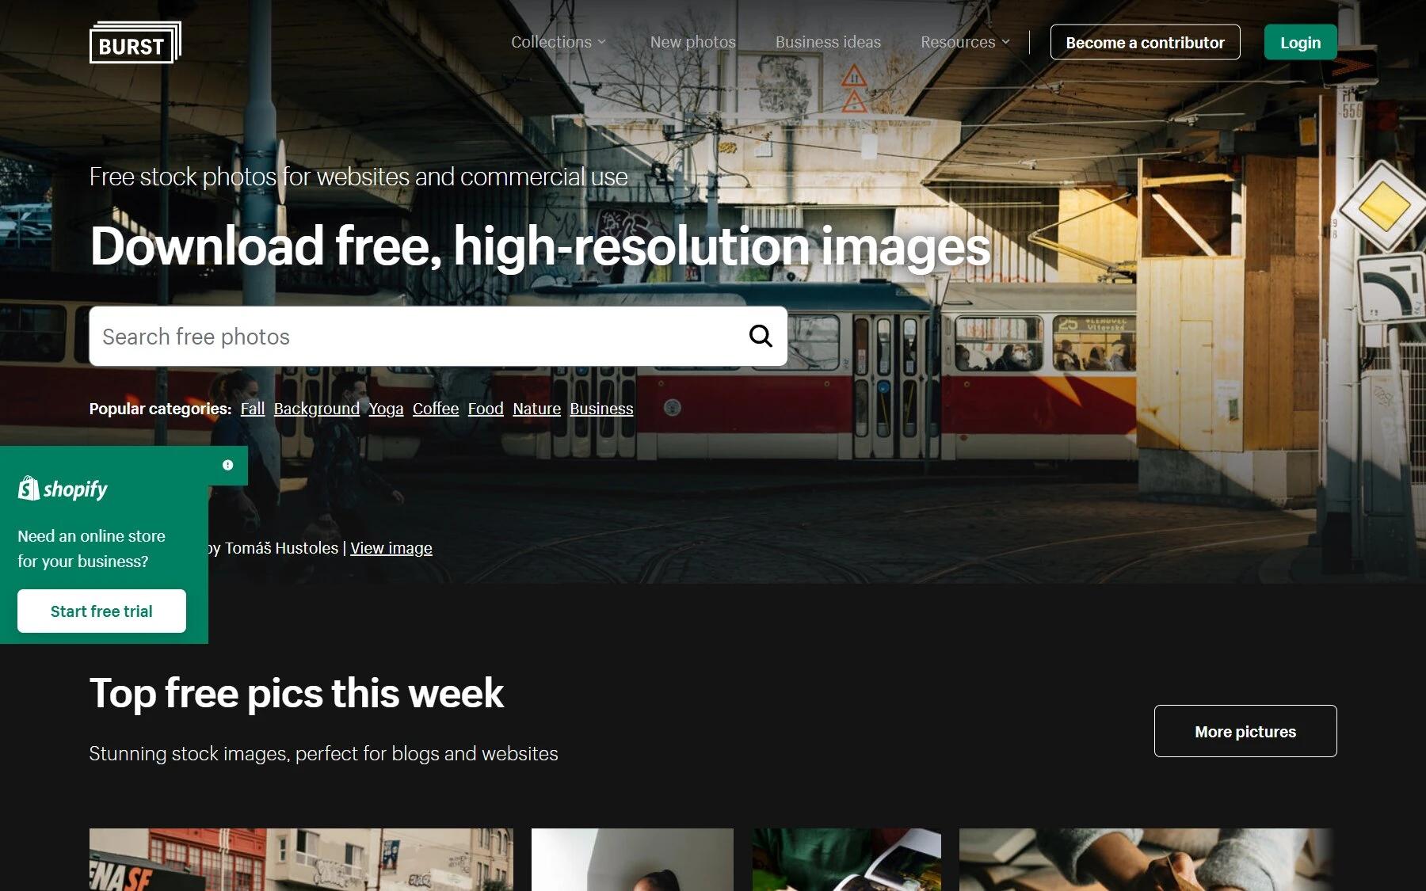The image size is (1426, 891).
Task: Click the Burst logo icon
Action: (x=135, y=42)
